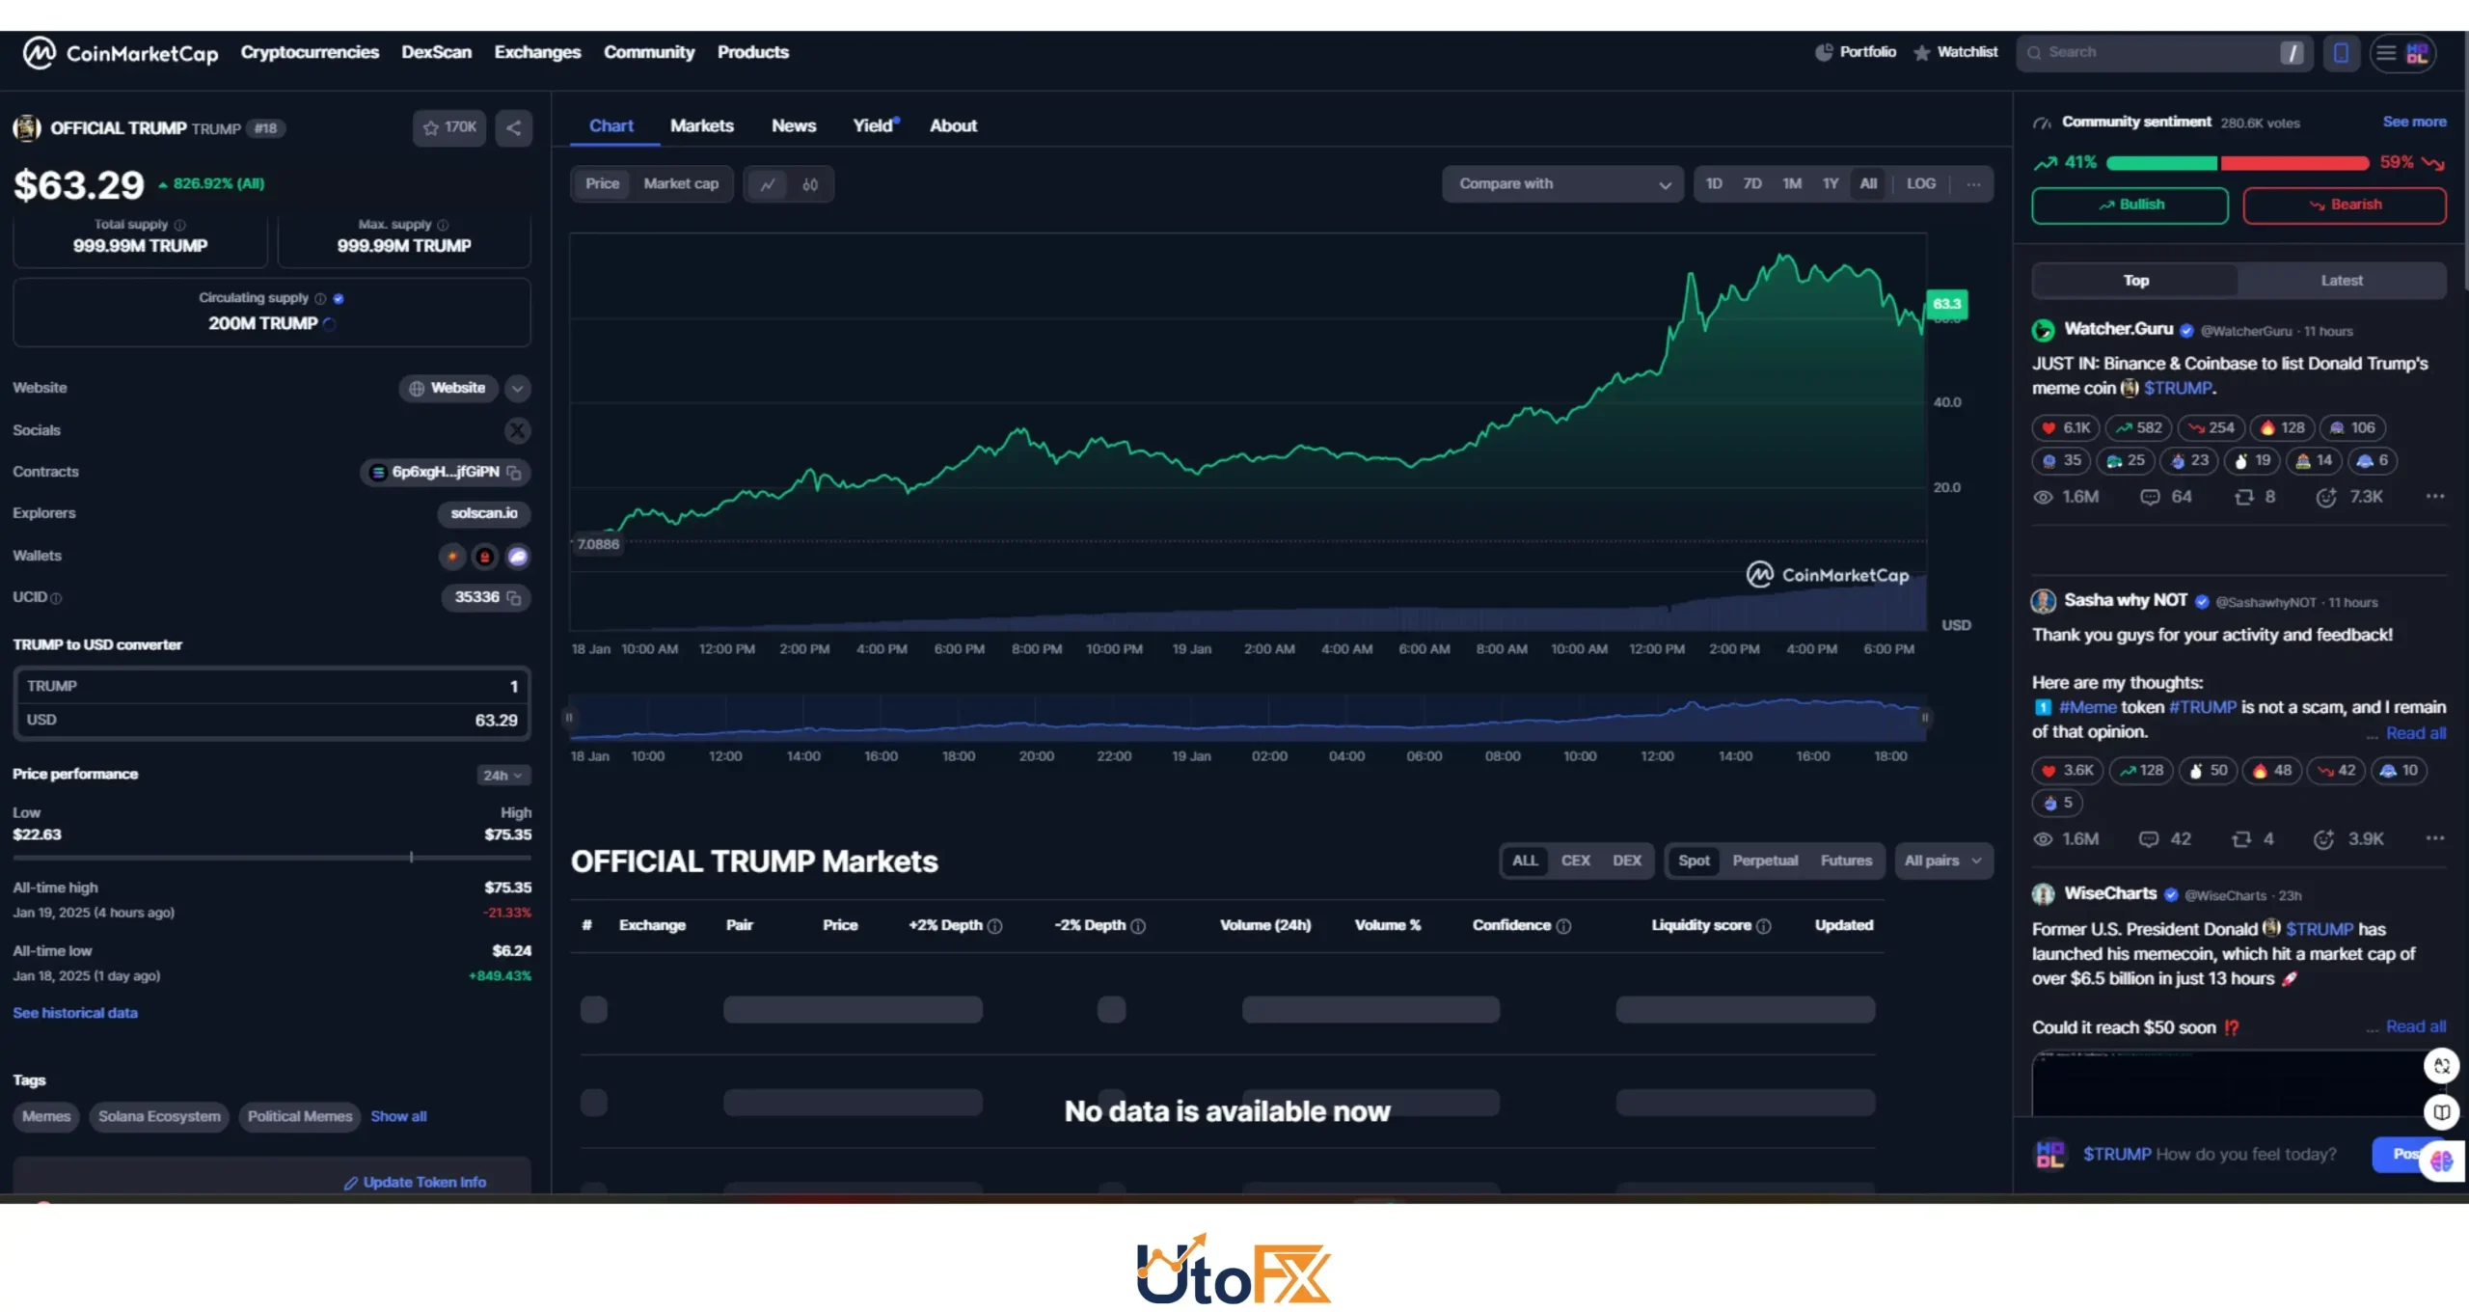The image size is (2469, 1312).
Task: Open more options on Sasha why NOT post
Action: pos(2435,838)
